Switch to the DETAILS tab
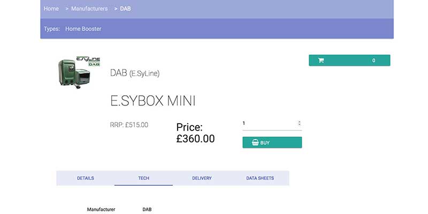The height and width of the screenshot is (214, 428). pyautogui.click(x=86, y=178)
